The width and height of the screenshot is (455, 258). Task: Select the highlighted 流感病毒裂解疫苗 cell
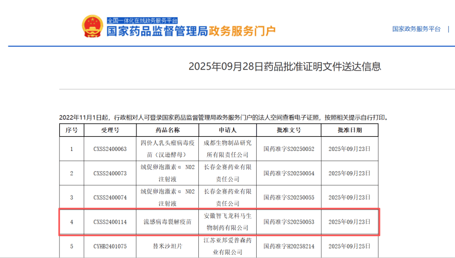[167, 222]
